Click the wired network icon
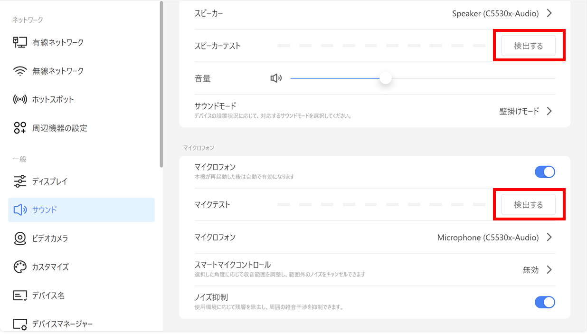 click(20, 42)
